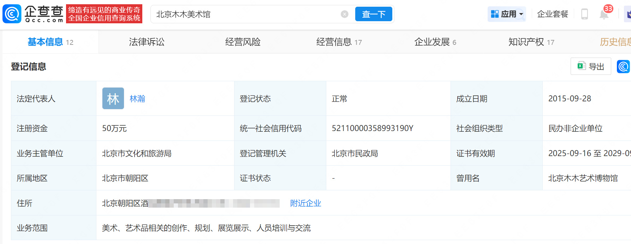Open the notifications bell icon

pos(604,14)
